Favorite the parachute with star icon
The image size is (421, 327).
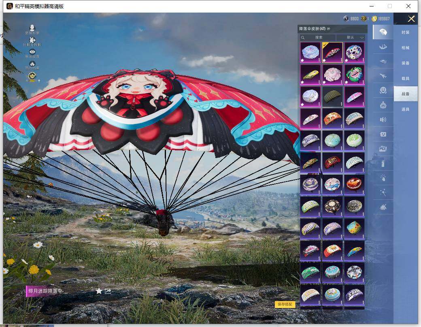98,291
